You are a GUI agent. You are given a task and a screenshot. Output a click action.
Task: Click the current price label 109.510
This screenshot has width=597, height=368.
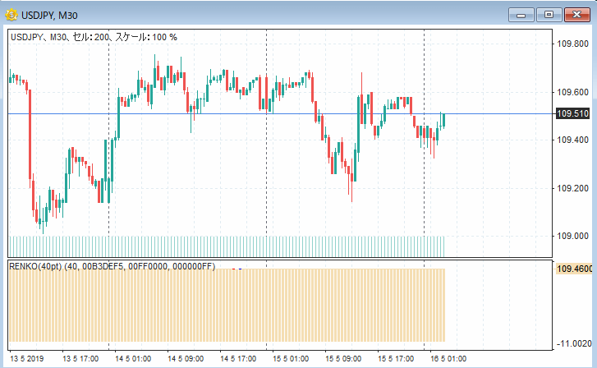click(572, 114)
